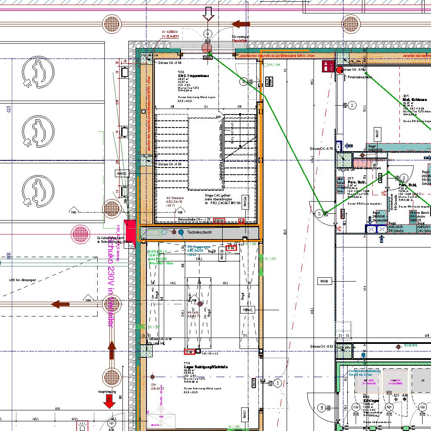This screenshot has width=431, height=431.
Task: Click the red (R)EI90 box
Action: [219, 221]
